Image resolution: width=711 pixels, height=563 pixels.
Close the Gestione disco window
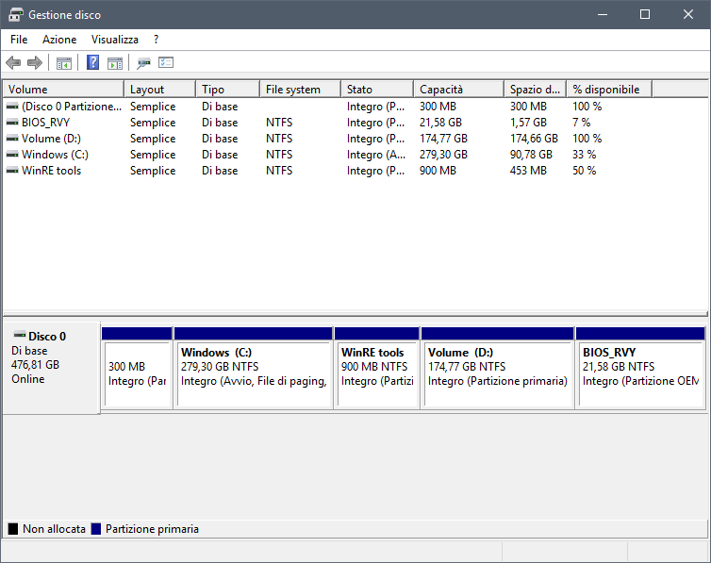click(687, 14)
